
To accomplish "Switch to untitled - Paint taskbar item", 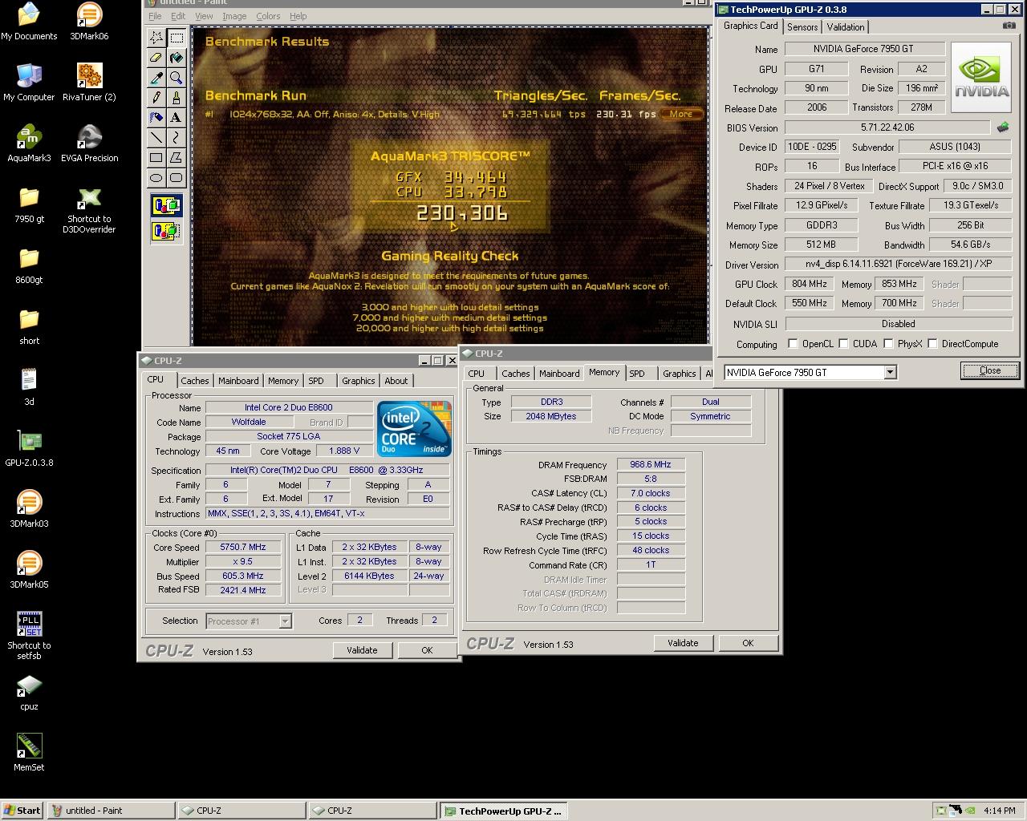I will click(111, 811).
